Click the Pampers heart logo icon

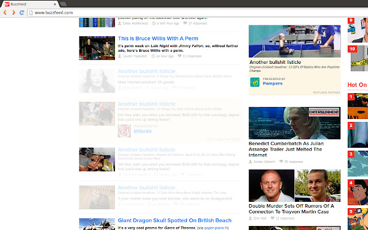[x=255, y=82]
